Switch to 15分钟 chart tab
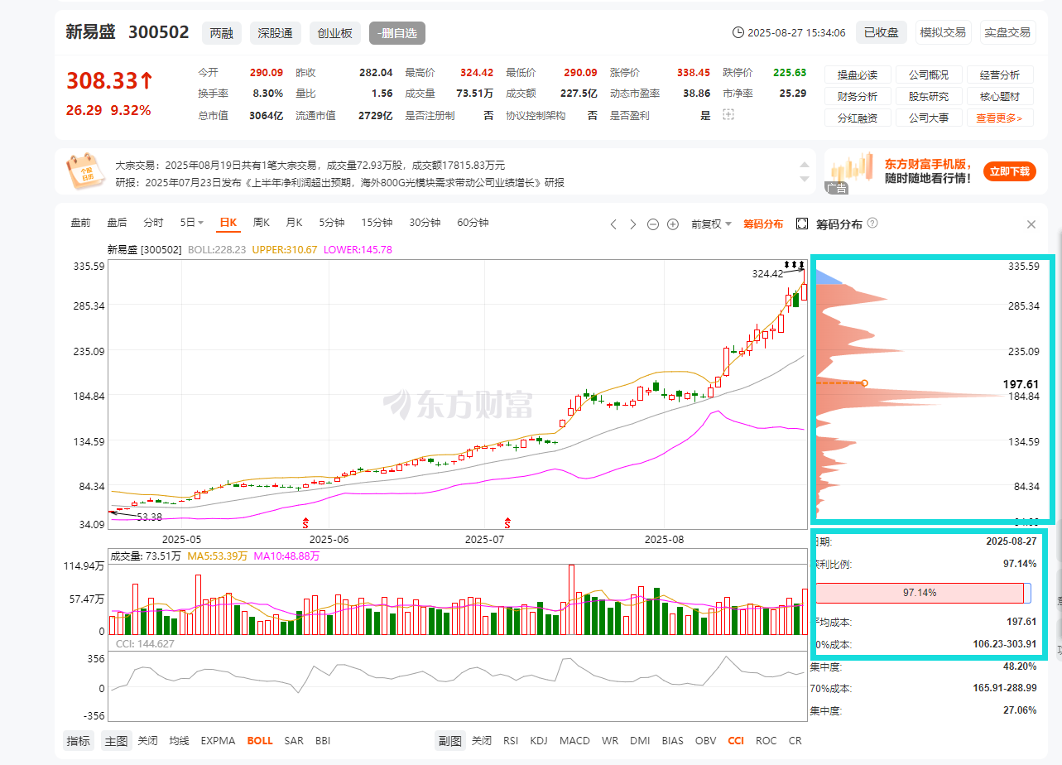This screenshot has width=1062, height=765. (377, 222)
